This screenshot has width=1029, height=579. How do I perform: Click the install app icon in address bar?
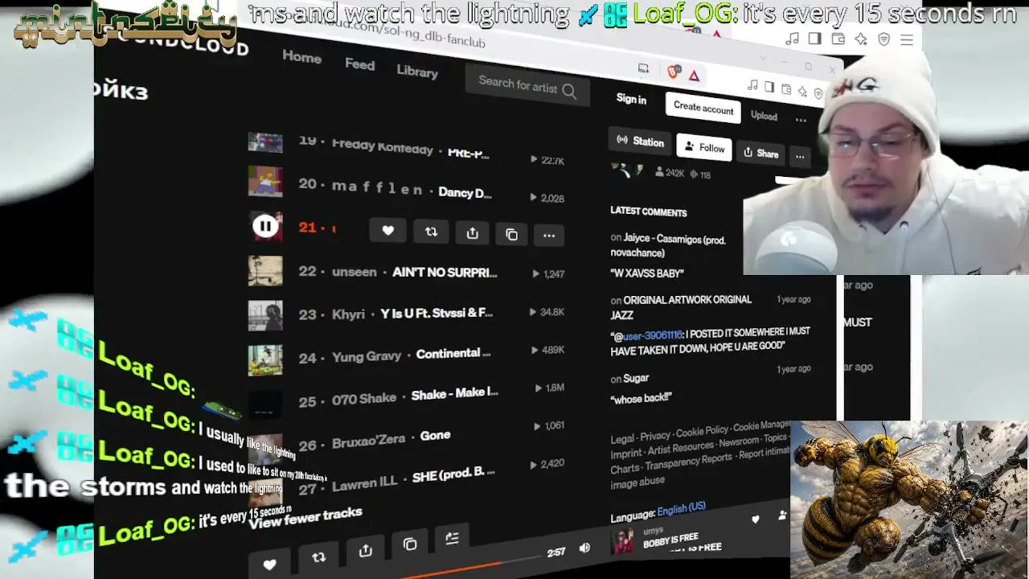click(643, 68)
